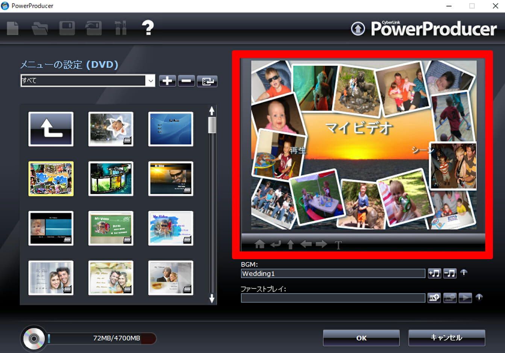Select the cream floral couple template
Viewport: 505px width, 353px height.
[x=111, y=278]
